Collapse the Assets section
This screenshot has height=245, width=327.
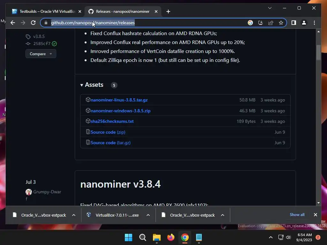(x=92, y=85)
